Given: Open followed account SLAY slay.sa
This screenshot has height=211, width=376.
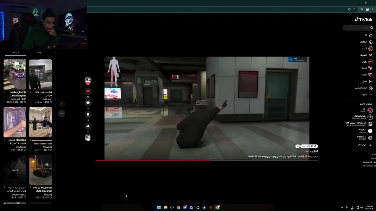Looking at the screenshot, I should click(366, 131).
